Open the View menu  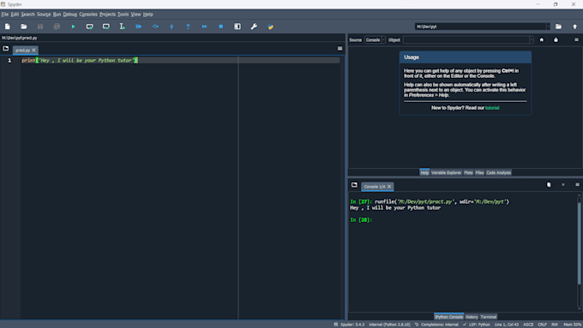click(x=135, y=14)
